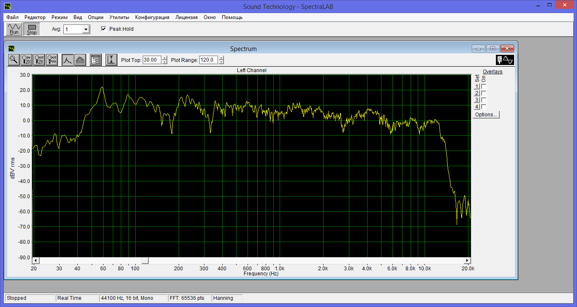Auto-scale the amplitude axis
This screenshot has height=307, width=577.
point(111,60)
